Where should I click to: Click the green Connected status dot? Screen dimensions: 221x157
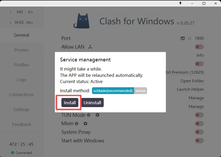13,153
